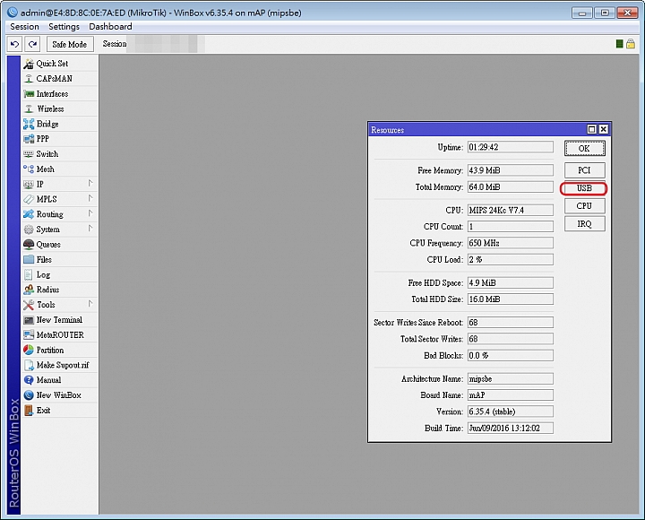
Task: Open the Queues section
Action: coord(48,245)
